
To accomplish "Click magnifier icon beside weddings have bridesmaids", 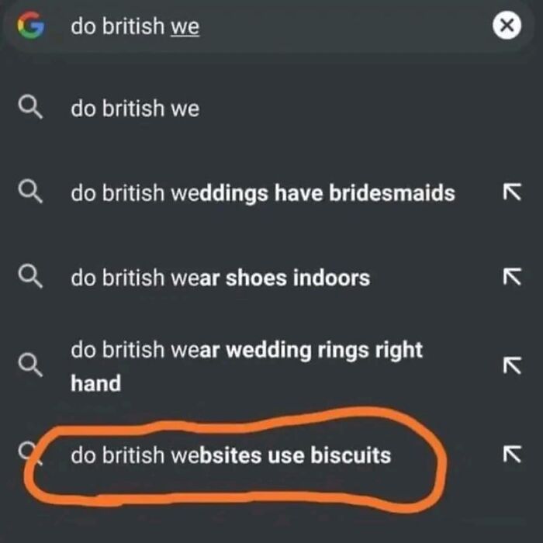I will (30, 192).
